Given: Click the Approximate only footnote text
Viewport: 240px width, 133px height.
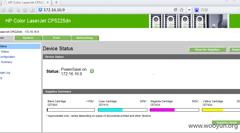Looking at the screenshot, I should (99, 116).
